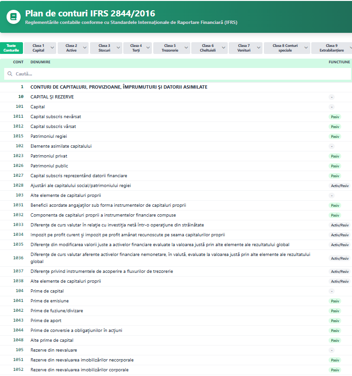
Task: Open the Clasa 5 Trezorerie dropdown chevron
Action: 186,48
